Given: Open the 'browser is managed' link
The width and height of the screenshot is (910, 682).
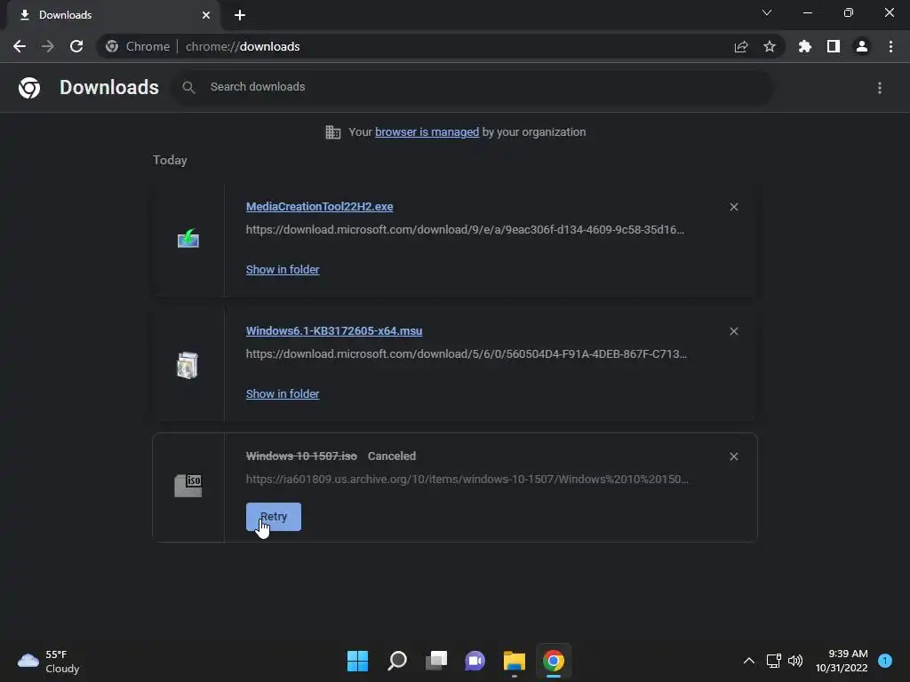Looking at the screenshot, I should click(427, 132).
